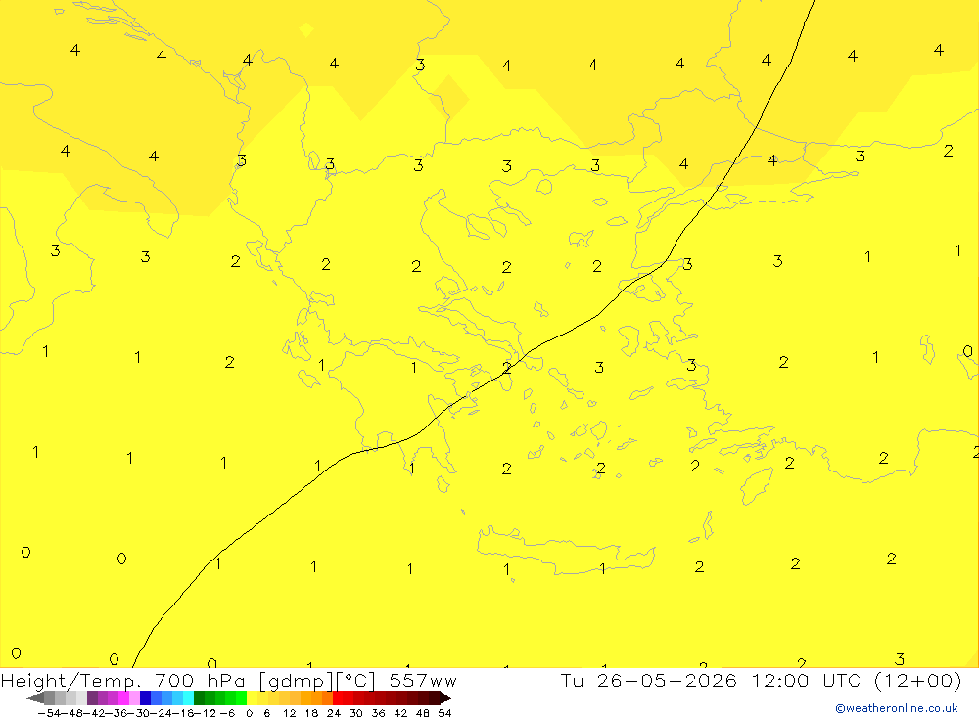Click the dark maroon right legend arrow
979x717 pixels.
click(x=445, y=698)
